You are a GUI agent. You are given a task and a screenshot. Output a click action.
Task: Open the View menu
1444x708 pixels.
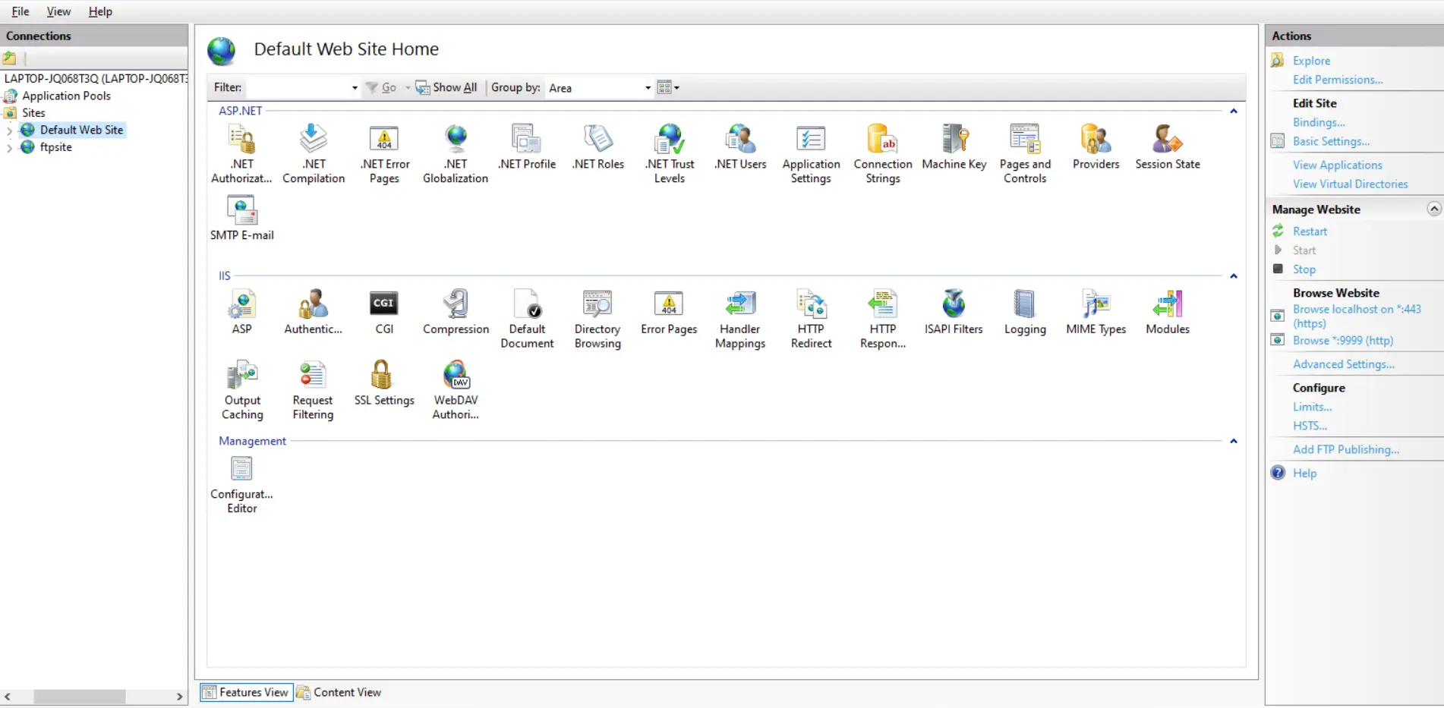(58, 11)
